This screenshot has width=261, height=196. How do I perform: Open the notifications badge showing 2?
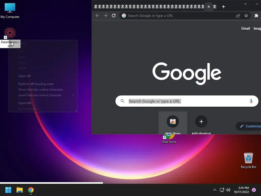point(254,190)
